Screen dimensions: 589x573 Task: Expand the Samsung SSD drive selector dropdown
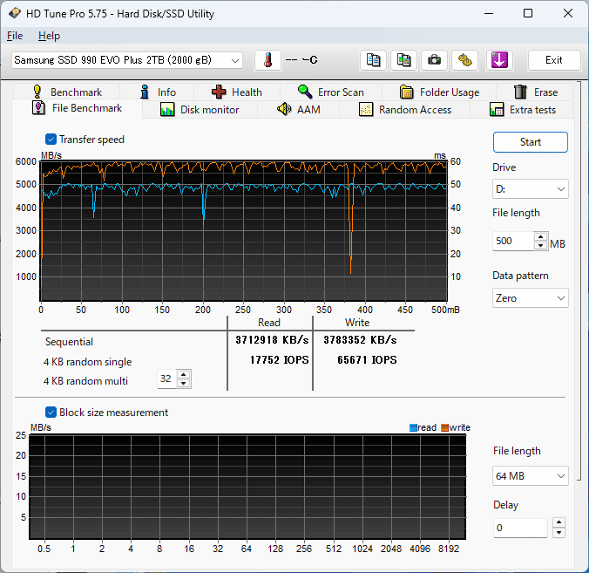pos(127,60)
